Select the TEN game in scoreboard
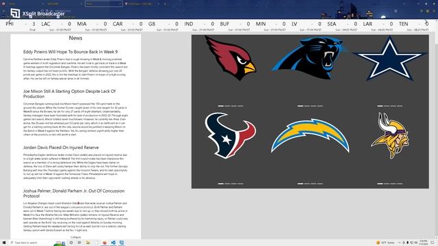This screenshot has width=438, height=246. tap(413, 26)
